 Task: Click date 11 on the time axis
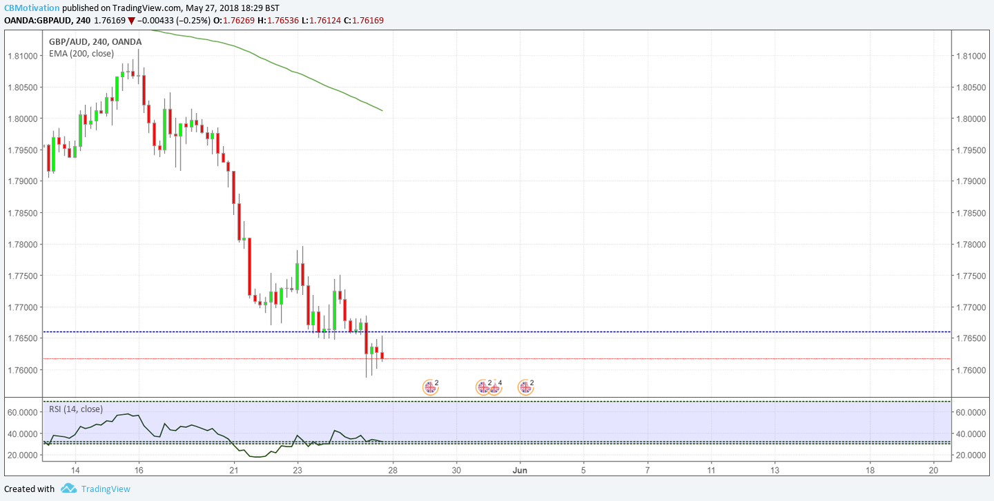(711, 470)
